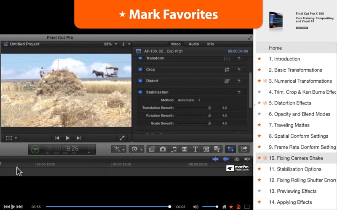Switch to the Audio inspector tab
Screen dimensions: 337x210
(x=194, y=44)
